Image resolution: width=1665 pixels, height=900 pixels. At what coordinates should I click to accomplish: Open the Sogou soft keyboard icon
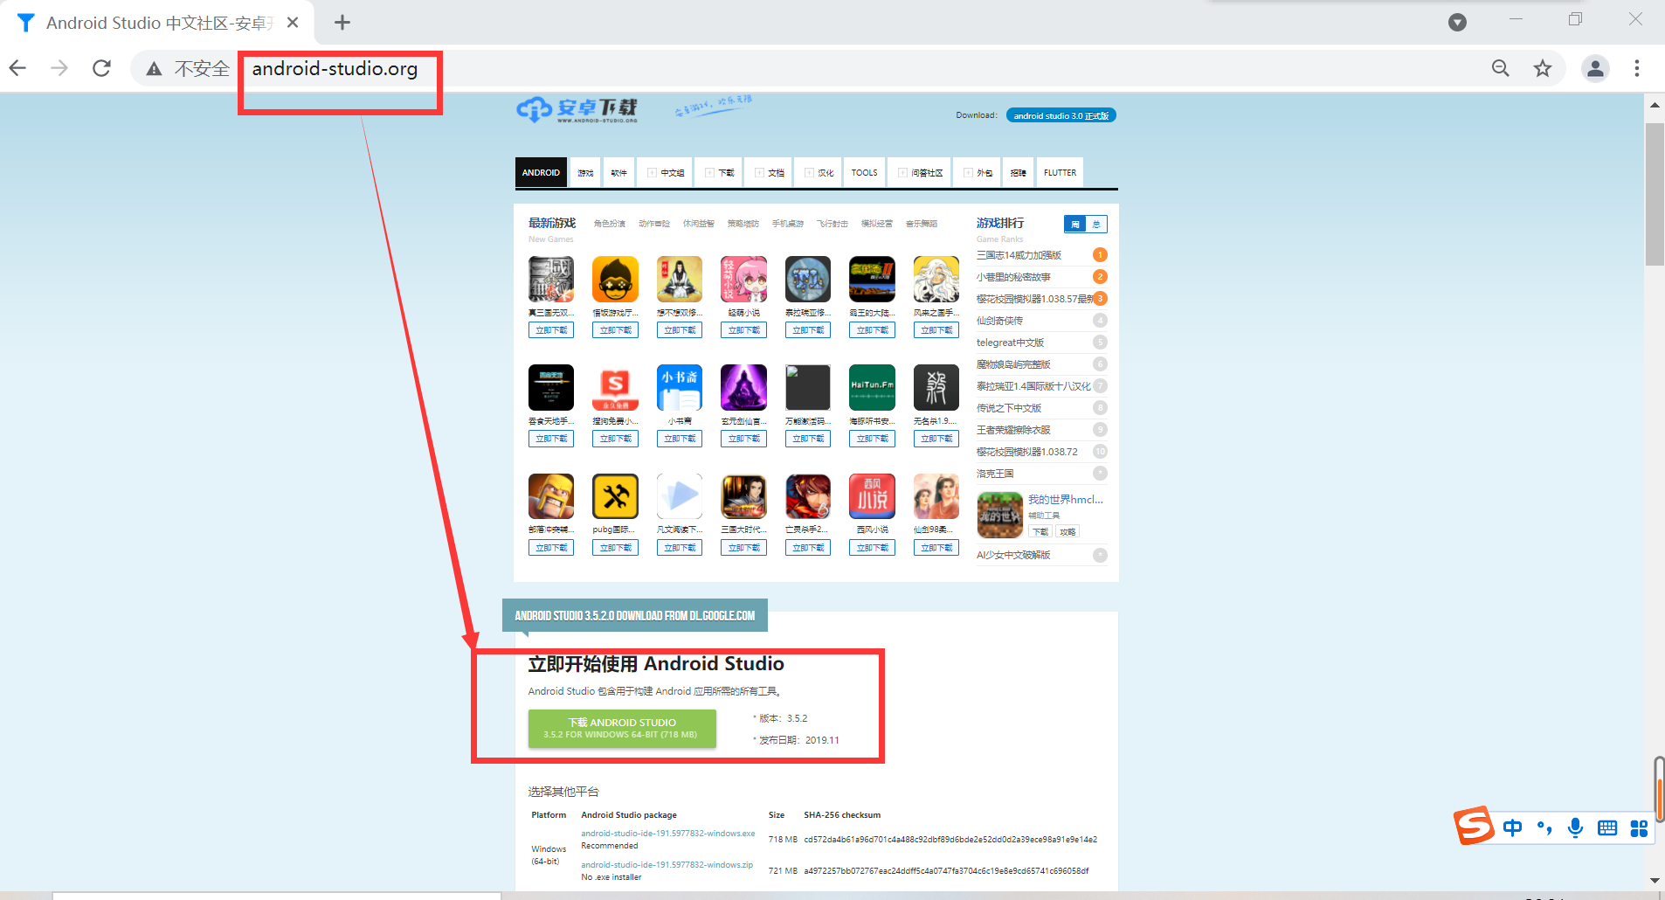coord(1607,827)
